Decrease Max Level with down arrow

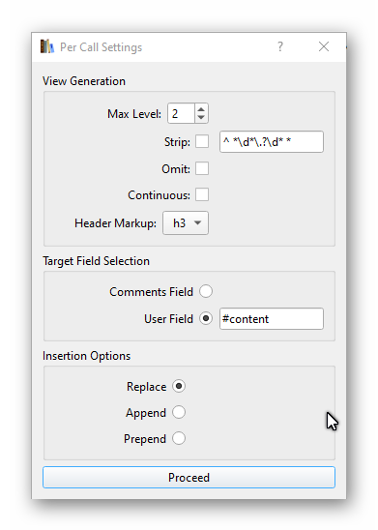click(x=201, y=117)
